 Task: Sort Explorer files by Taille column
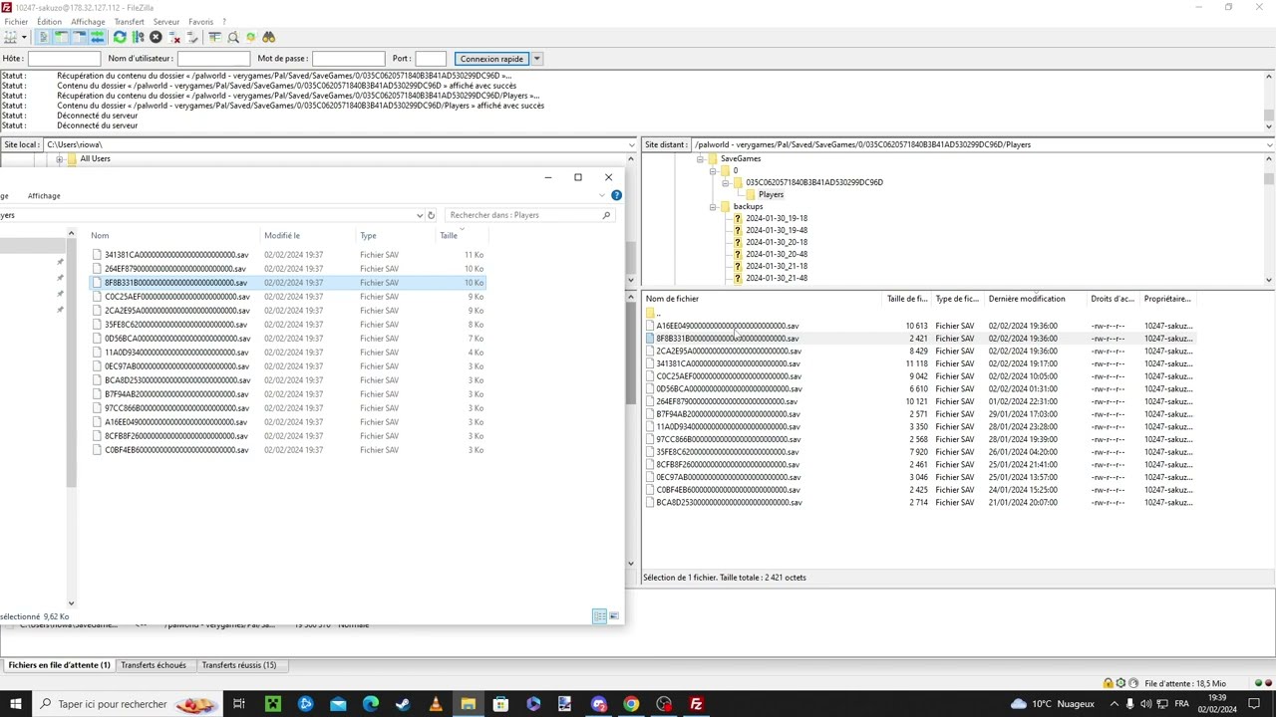tap(462, 236)
